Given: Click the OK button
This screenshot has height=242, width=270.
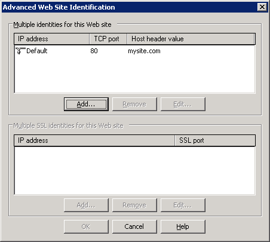Looking at the screenshot, I should tap(86, 226).
